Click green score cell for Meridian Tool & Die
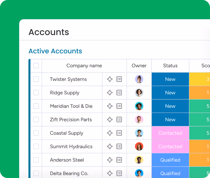 click(x=200, y=106)
